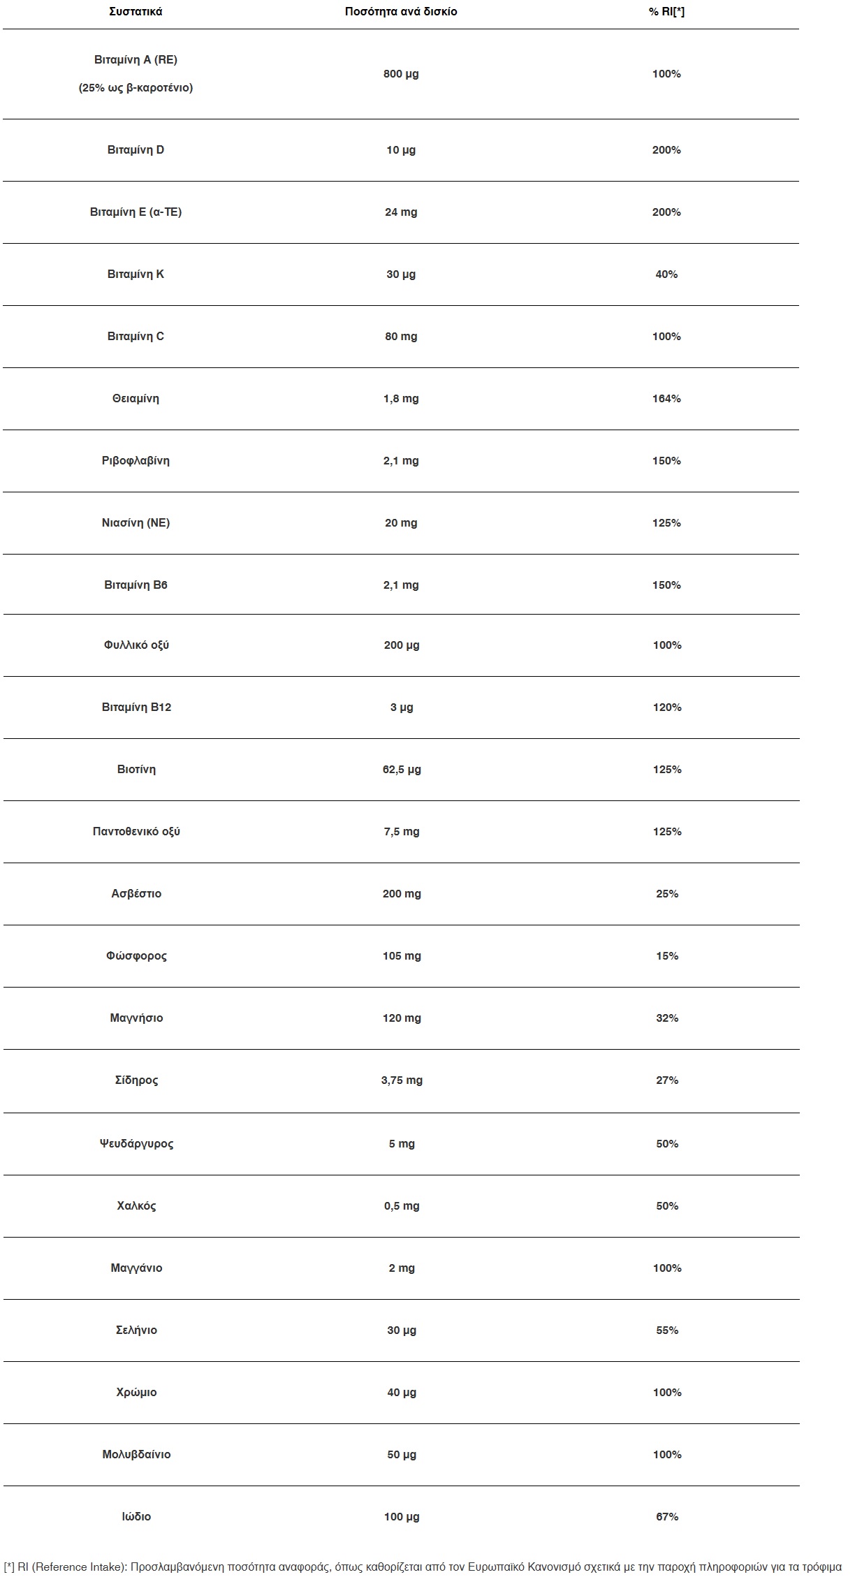Click the Ποσότητα ανά δισκίο header
This screenshot has height=1584, width=855.
pyautogui.click(x=401, y=12)
